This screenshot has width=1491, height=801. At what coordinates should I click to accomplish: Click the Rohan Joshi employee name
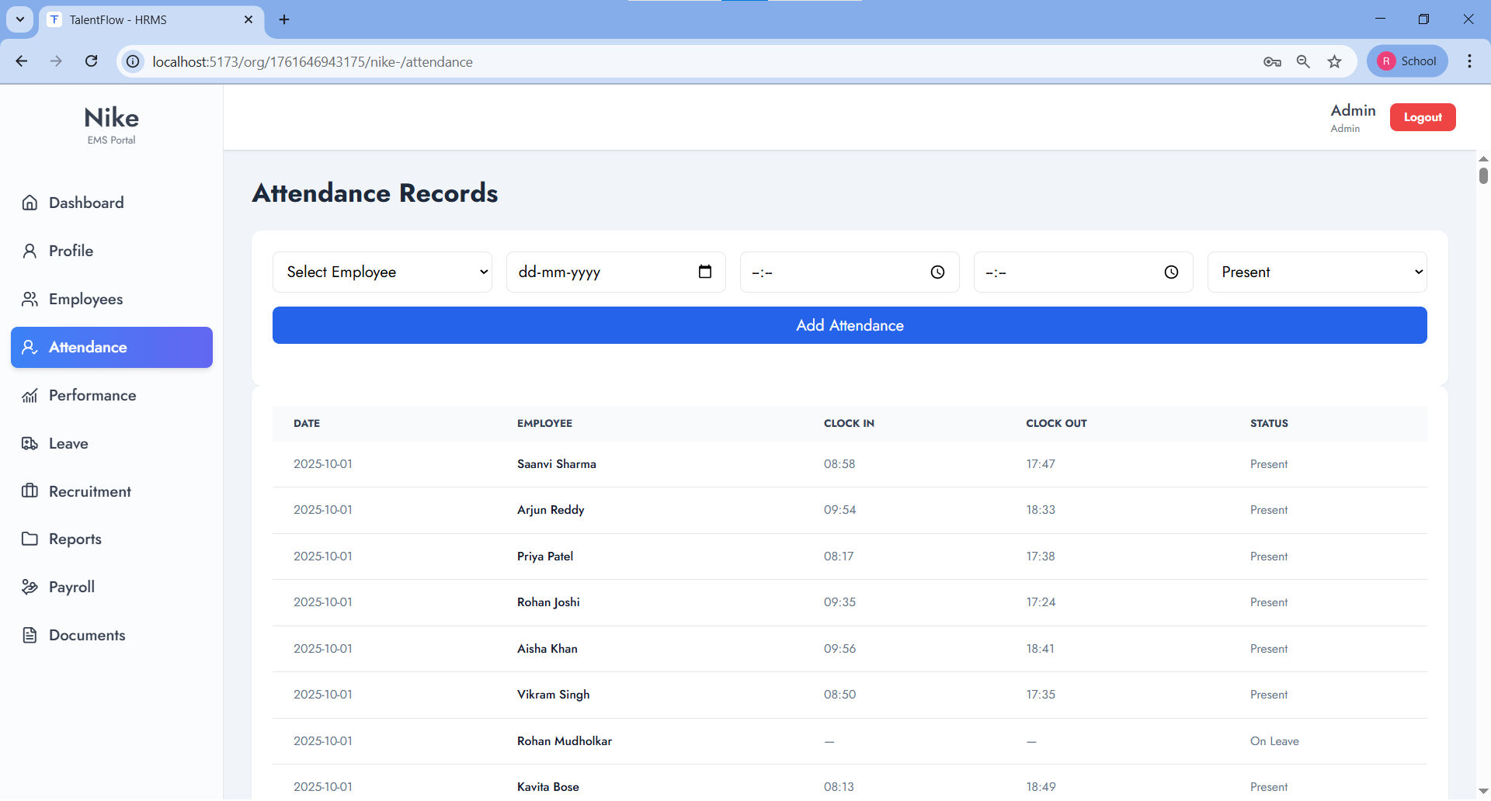pyautogui.click(x=548, y=602)
